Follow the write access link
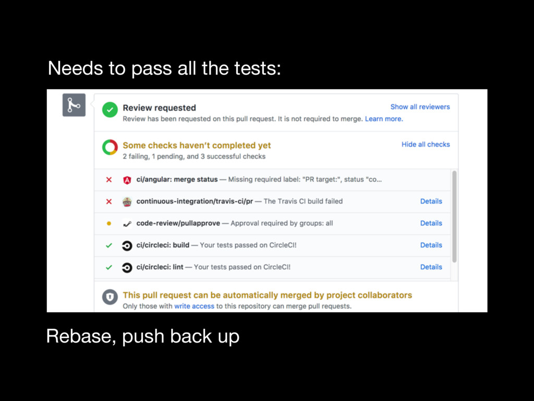This screenshot has width=534, height=401. point(194,306)
